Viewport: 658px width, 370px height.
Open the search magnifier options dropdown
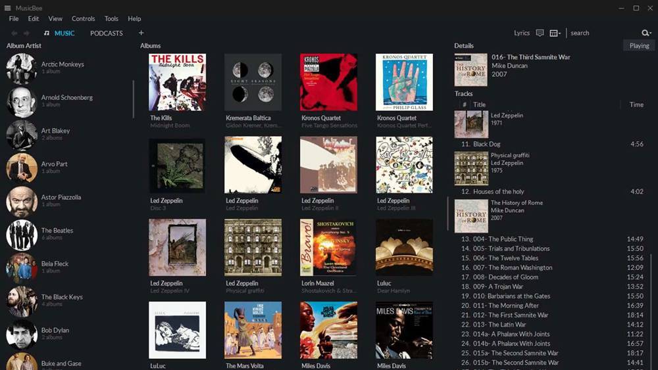tap(646, 33)
